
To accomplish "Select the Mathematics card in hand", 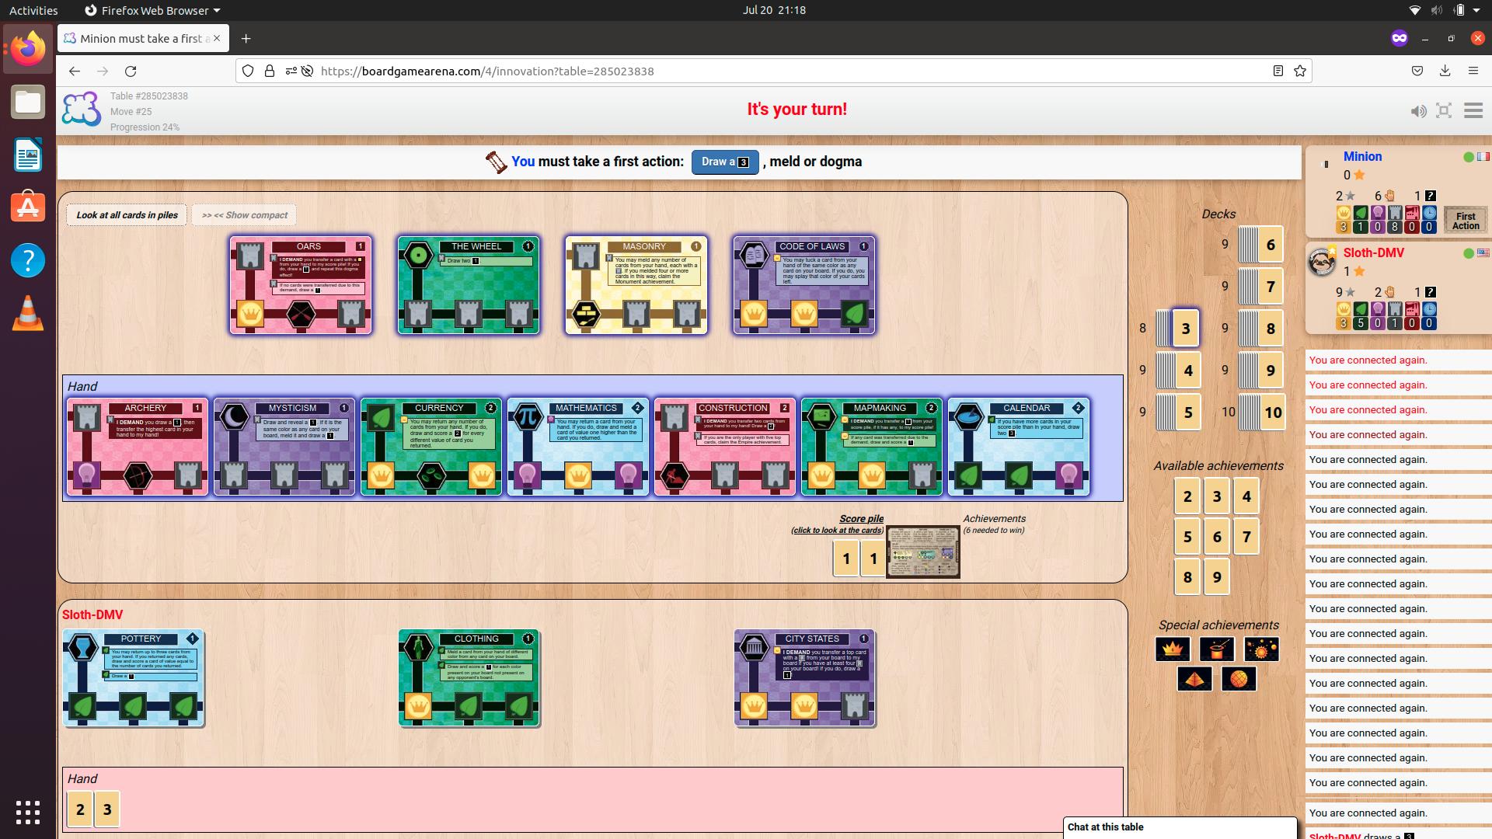I will point(578,447).
